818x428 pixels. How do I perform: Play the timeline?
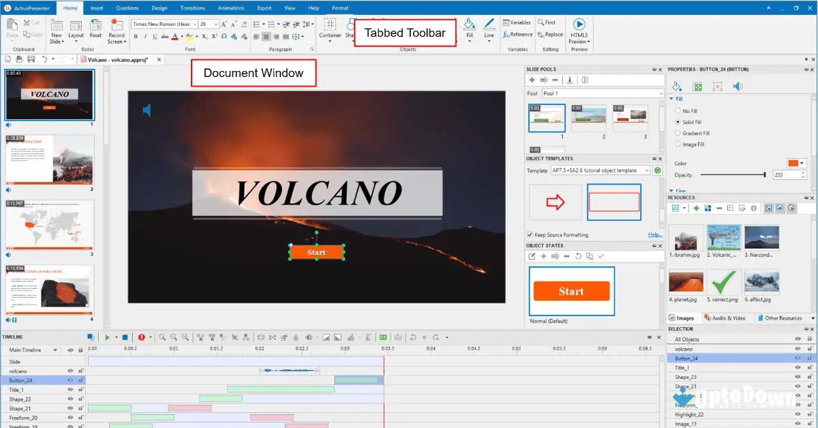point(108,337)
